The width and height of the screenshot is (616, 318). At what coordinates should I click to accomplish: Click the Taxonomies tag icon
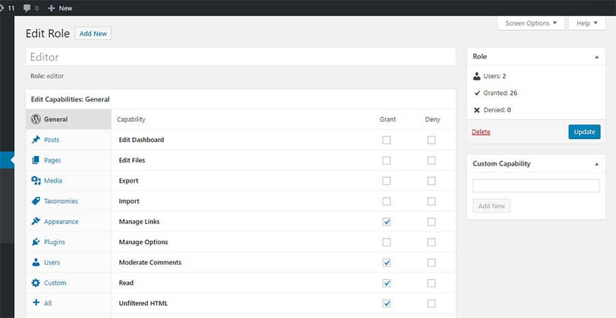pyautogui.click(x=36, y=201)
